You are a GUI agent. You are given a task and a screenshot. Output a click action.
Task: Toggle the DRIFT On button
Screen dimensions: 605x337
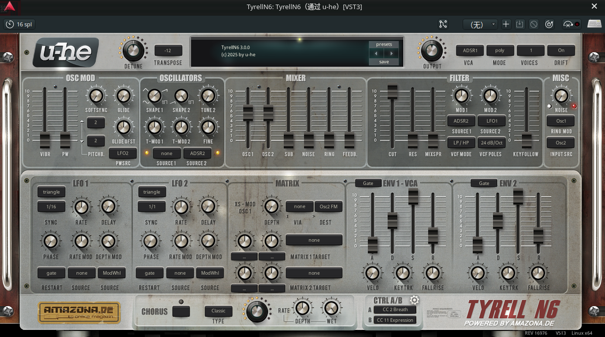pyautogui.click(x=561, y=50)
